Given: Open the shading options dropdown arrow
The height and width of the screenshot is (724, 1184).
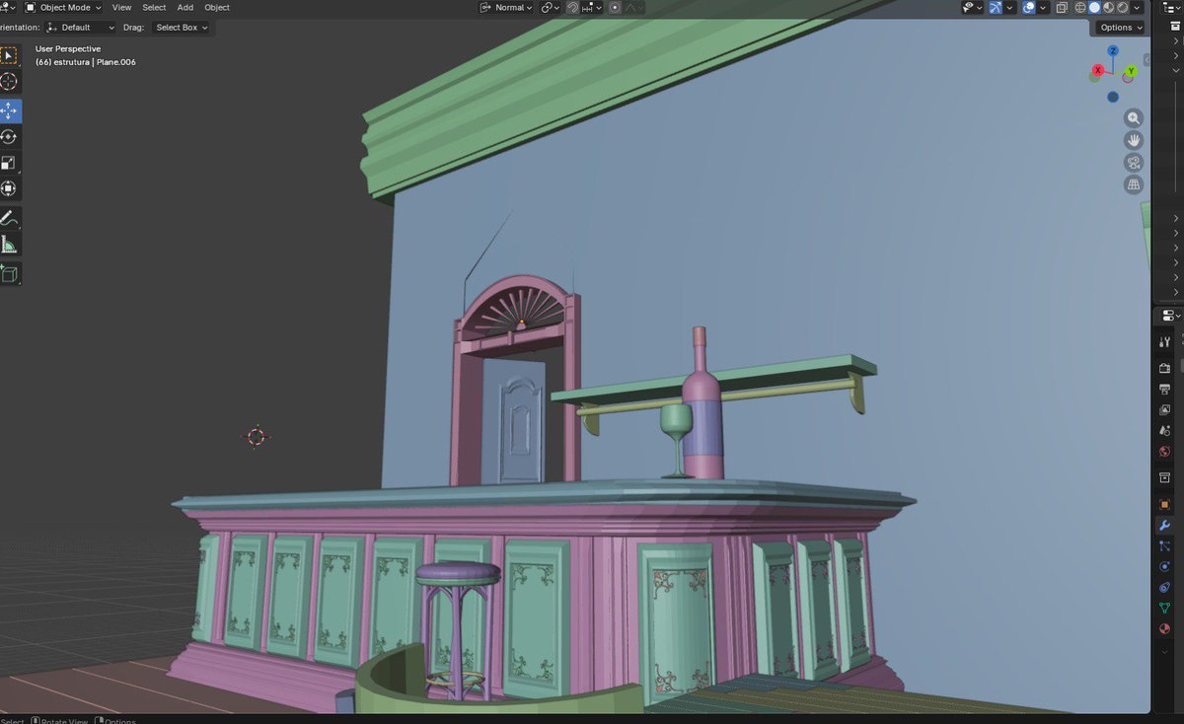Looking at the screenshot, I should (x=1137, y=7).
